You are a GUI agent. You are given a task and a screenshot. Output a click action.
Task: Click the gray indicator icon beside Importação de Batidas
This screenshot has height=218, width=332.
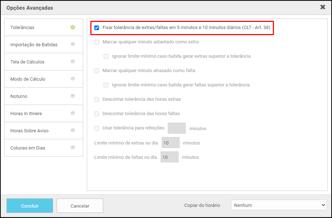coord(73,44)
